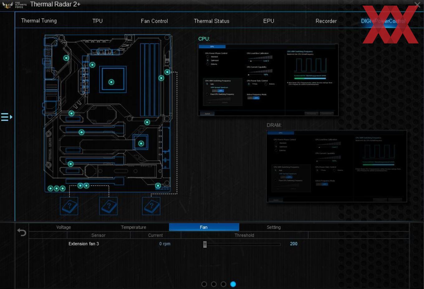Screen dimensions: 424x289
Task: Select the sensor dot on the chipset square
Action: [141, 143]
